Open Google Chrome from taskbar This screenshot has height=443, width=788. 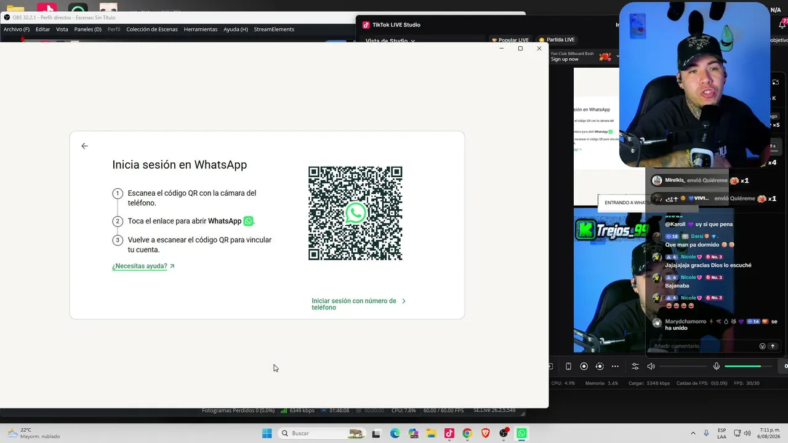[x=467, y=433]
